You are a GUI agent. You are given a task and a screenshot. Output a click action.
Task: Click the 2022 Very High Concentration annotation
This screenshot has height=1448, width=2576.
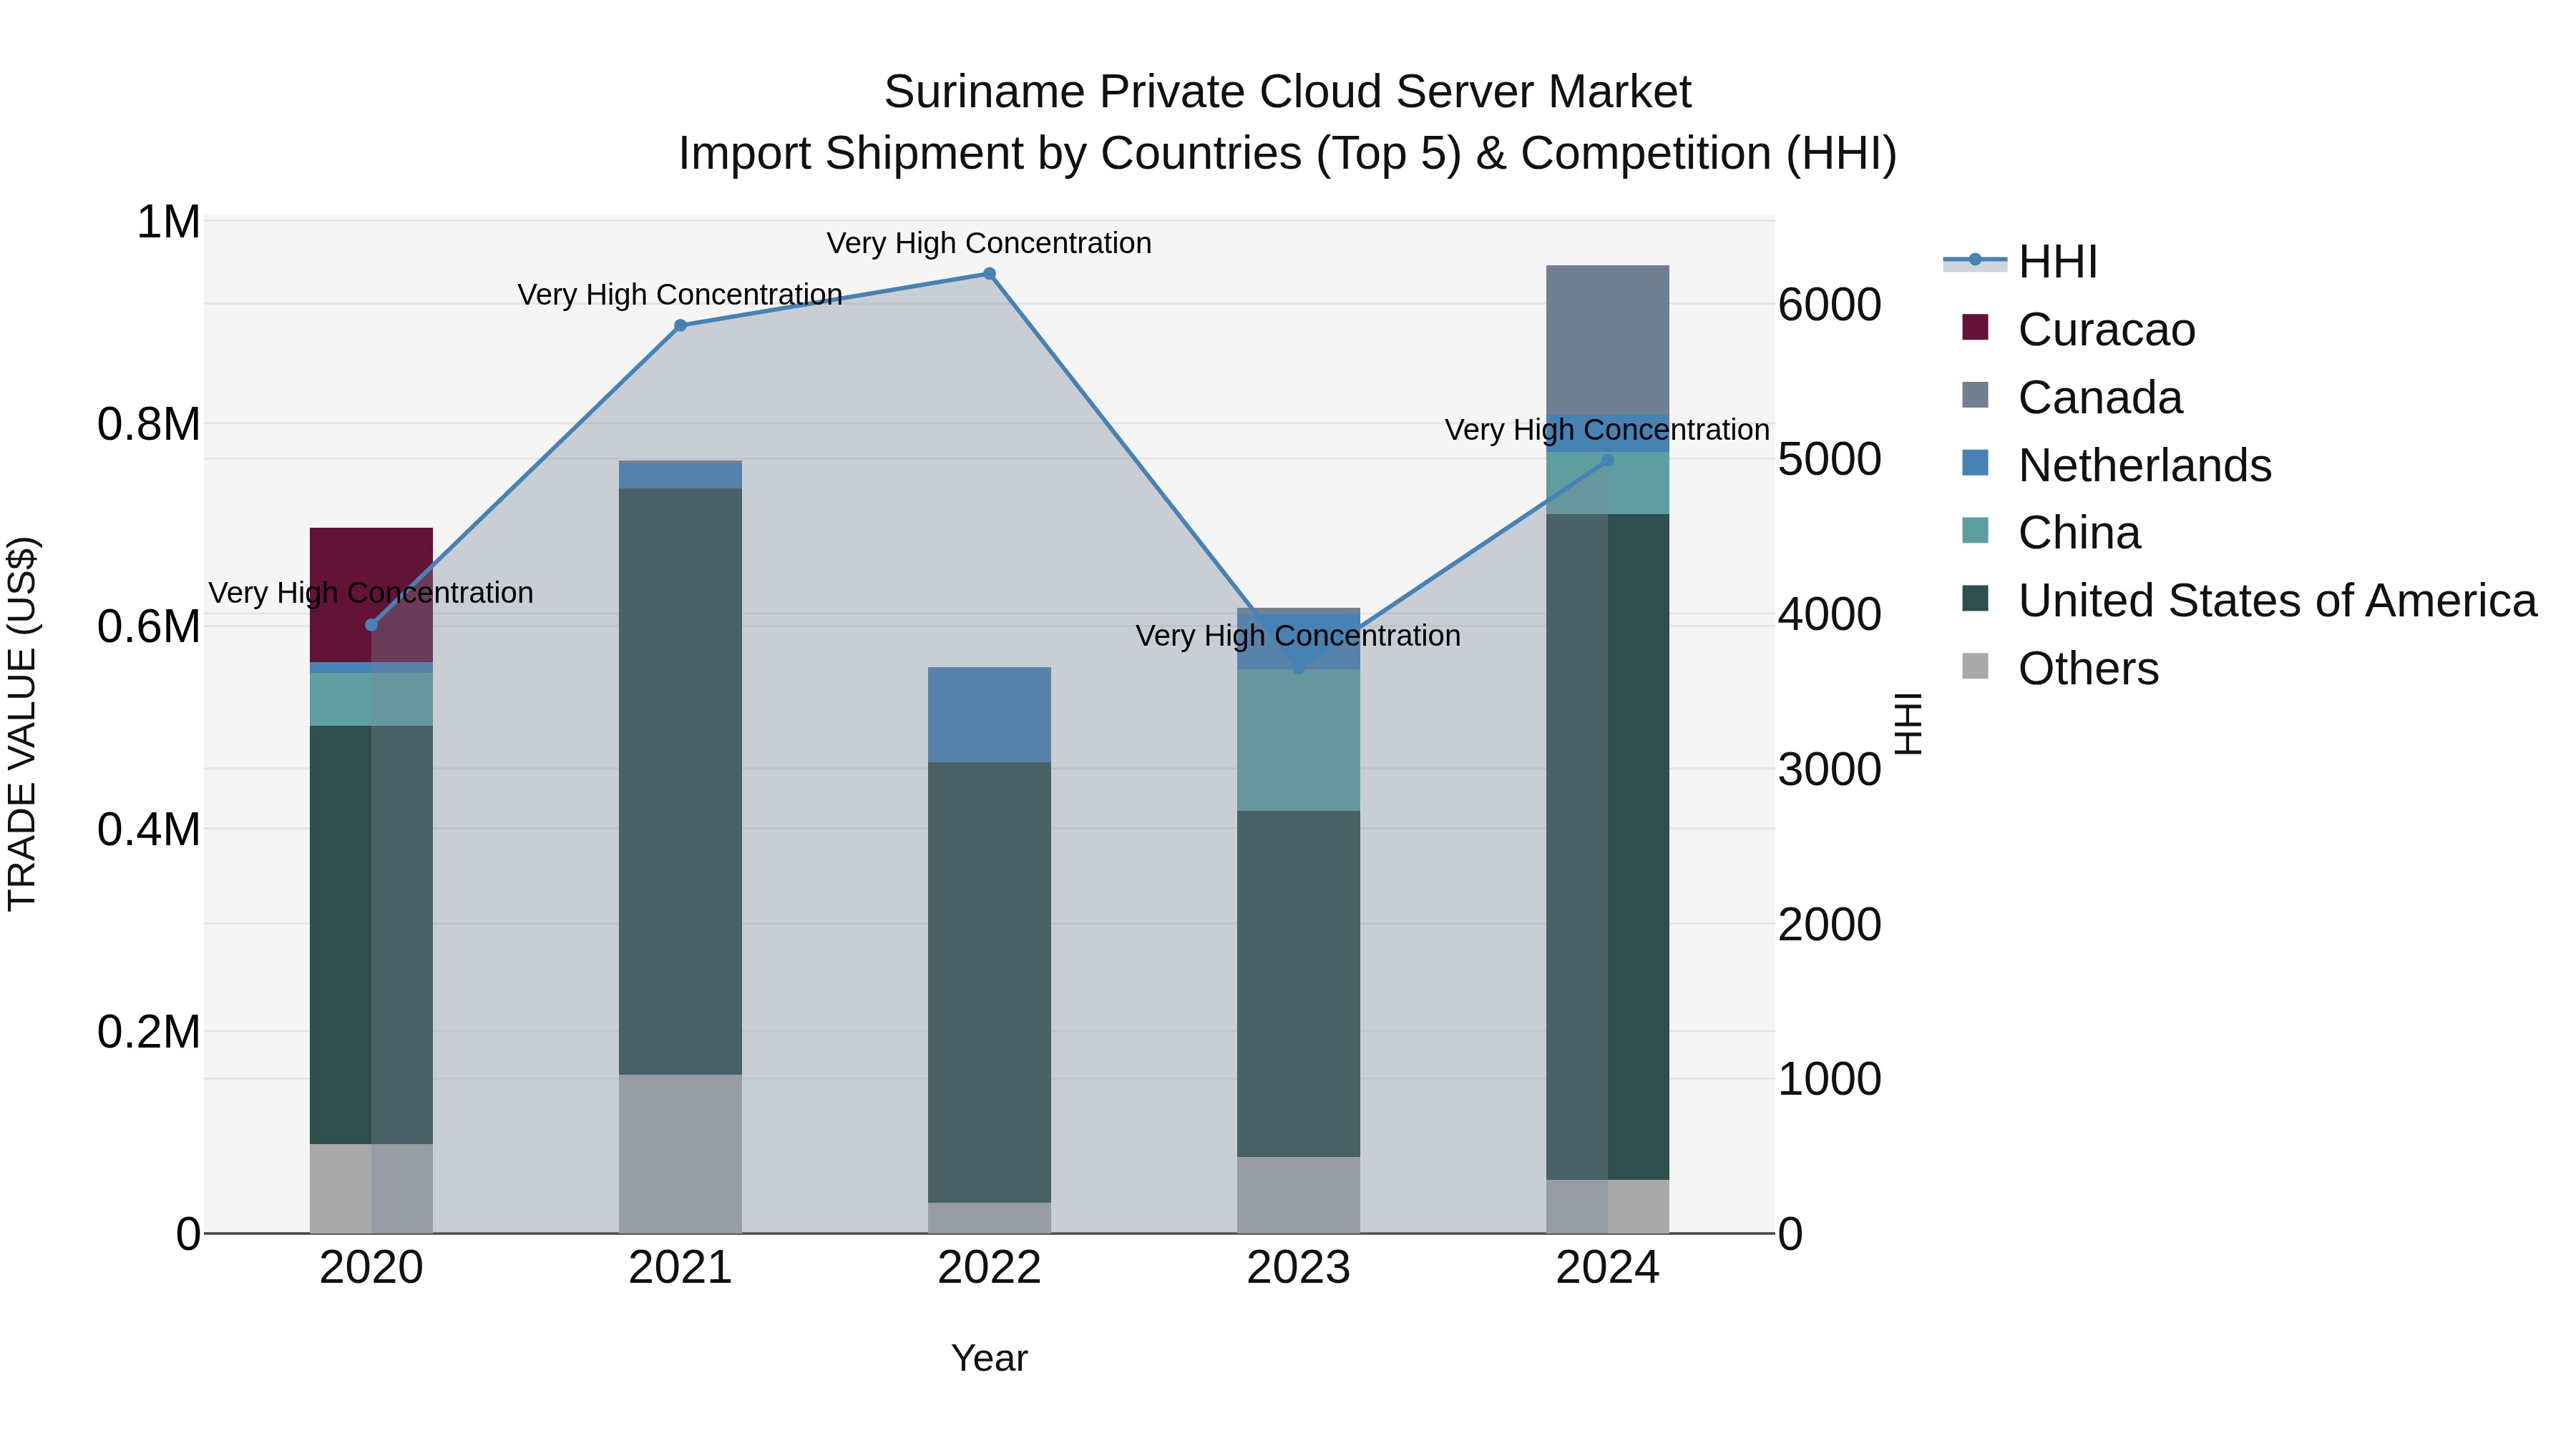(x=989, y=243)
